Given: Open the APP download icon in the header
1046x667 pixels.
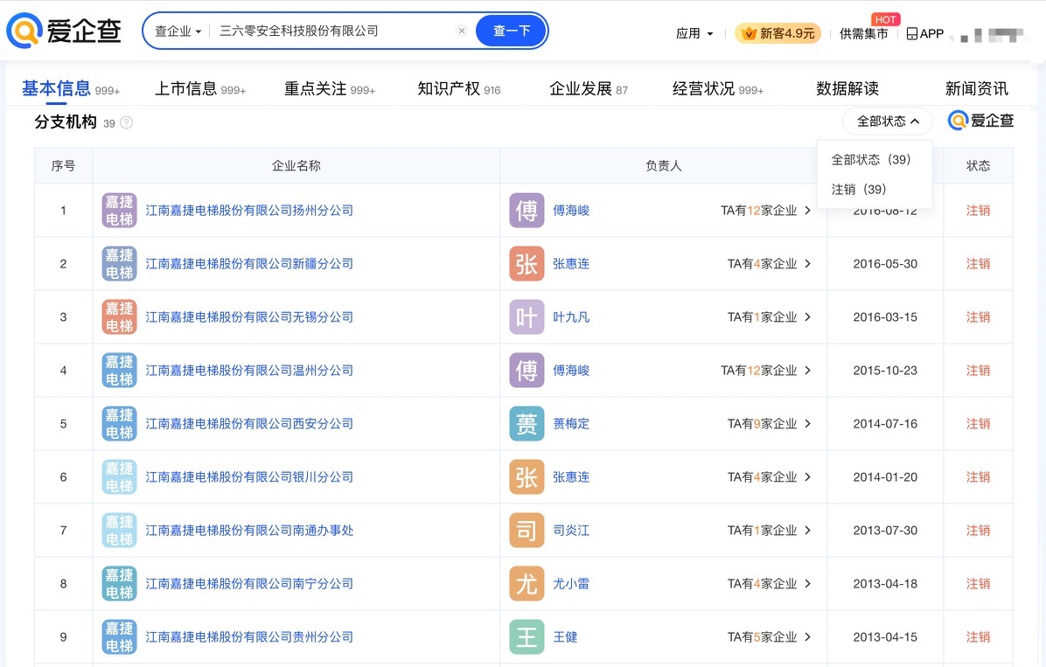Looking at the screenshot, I should 924,33.
